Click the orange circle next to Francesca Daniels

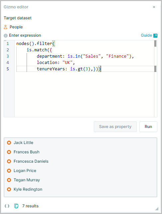coord(9,161)
